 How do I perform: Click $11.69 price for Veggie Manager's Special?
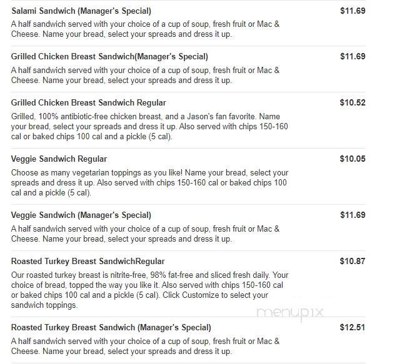[x=353, y=215]
